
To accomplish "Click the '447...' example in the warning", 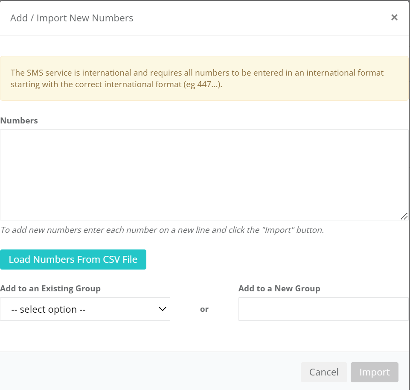I will (208, 84).
